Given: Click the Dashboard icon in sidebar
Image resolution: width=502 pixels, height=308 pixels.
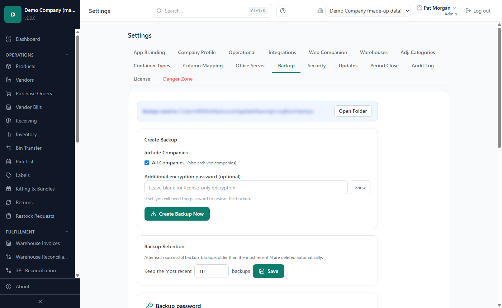Looking at the screenshot, I should click(9, 39).
